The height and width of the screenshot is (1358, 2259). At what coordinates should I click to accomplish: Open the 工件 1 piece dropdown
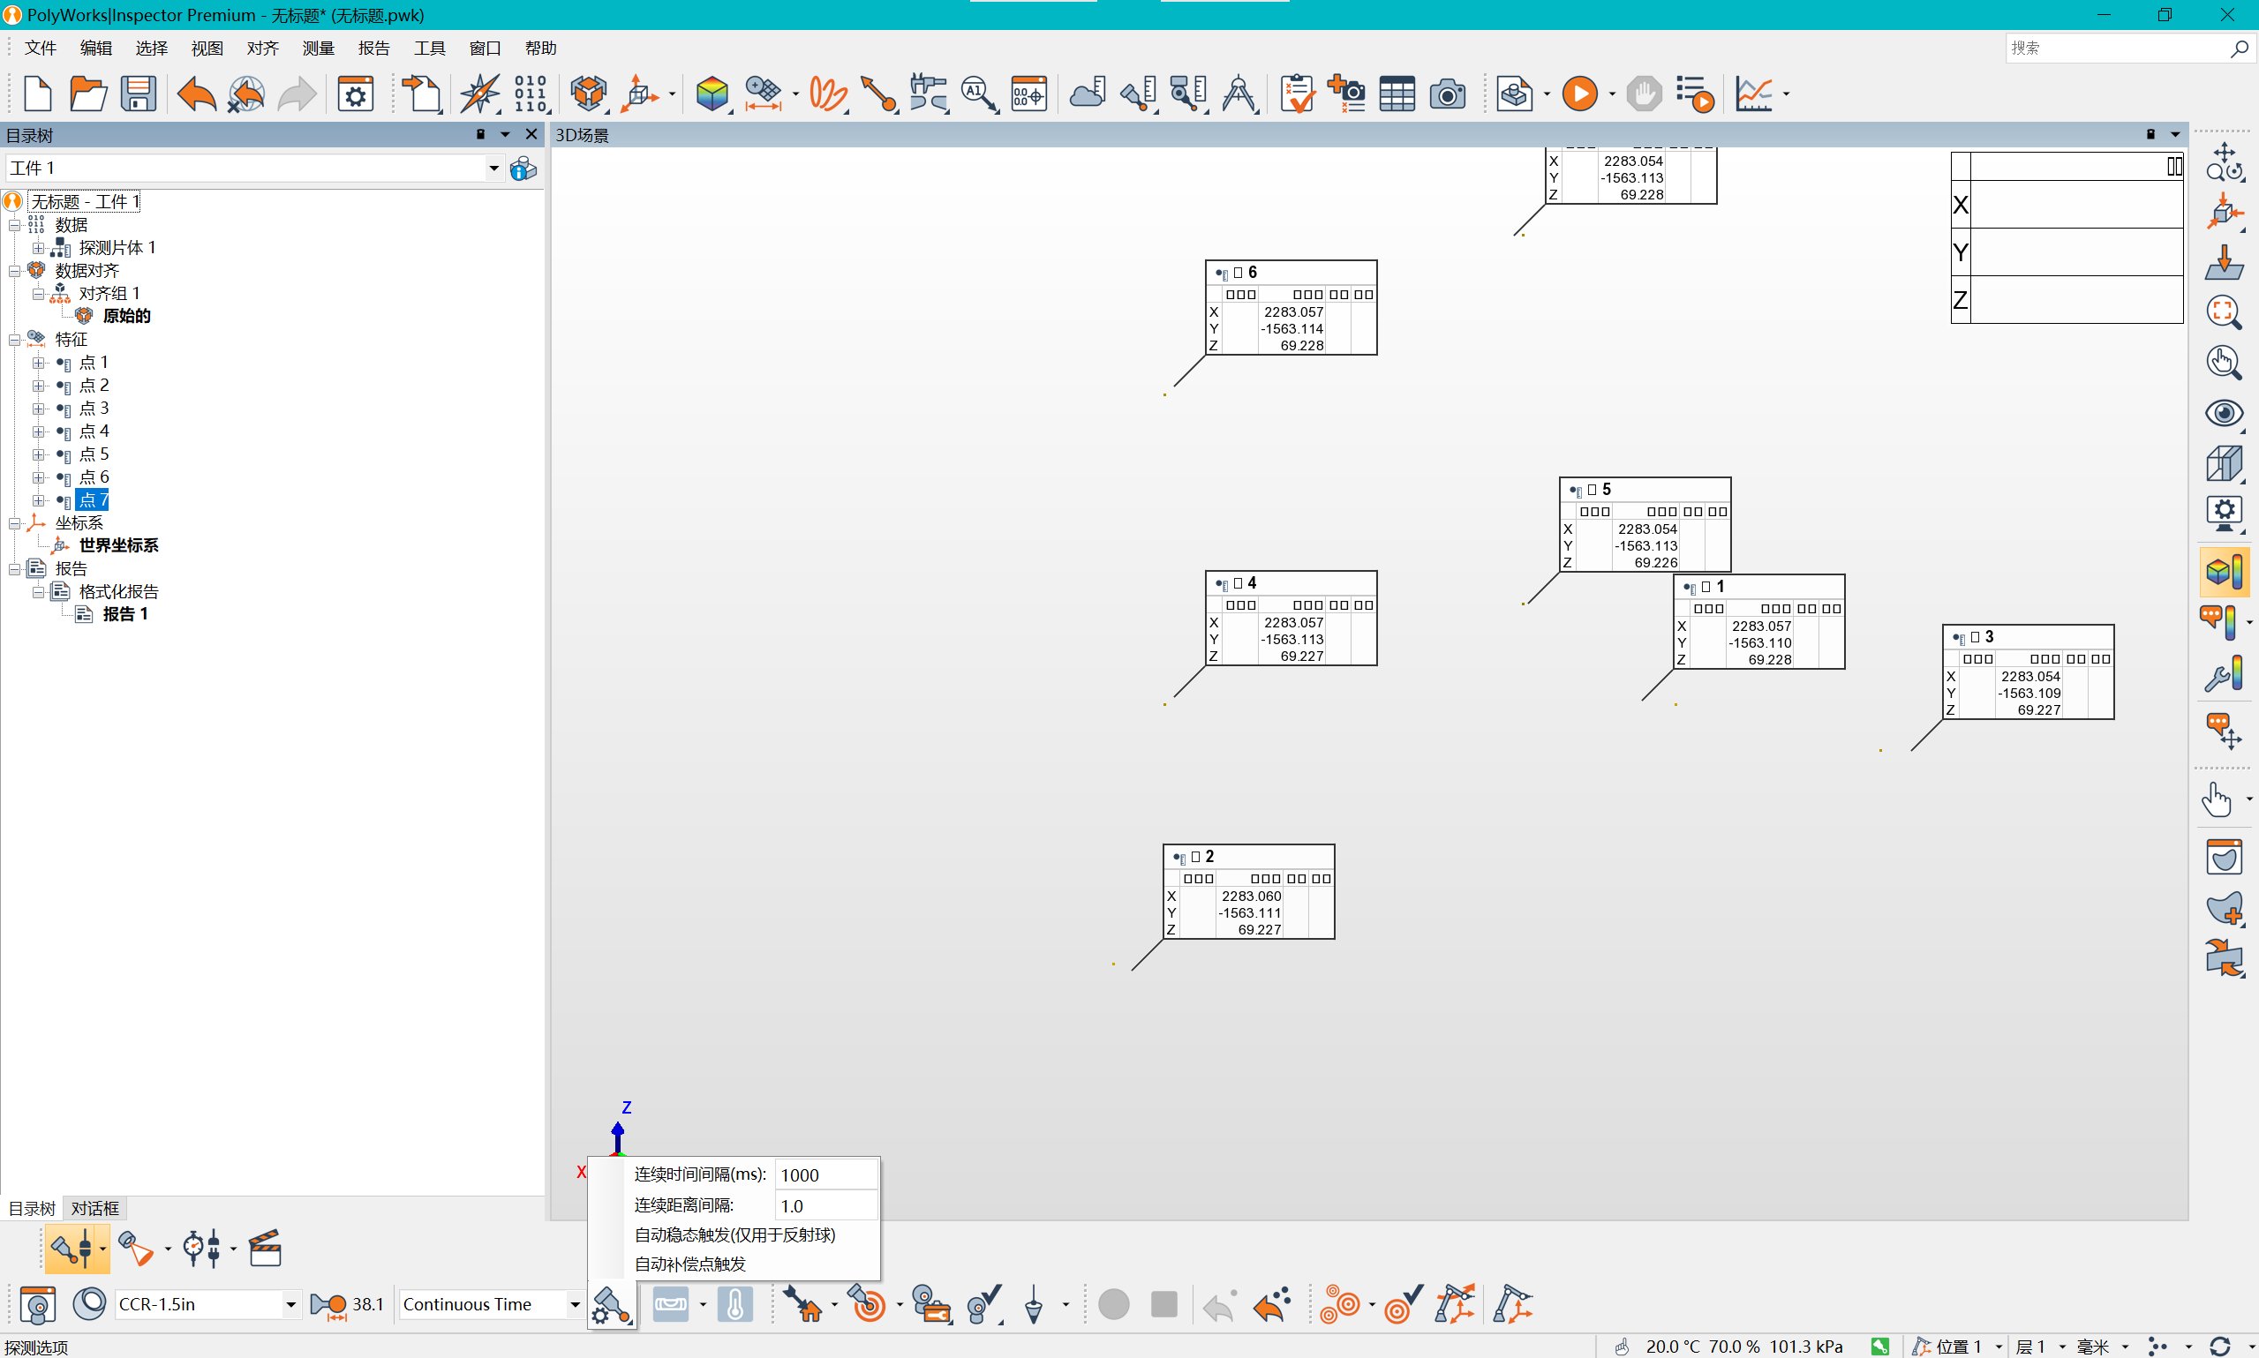coord(493,168)
